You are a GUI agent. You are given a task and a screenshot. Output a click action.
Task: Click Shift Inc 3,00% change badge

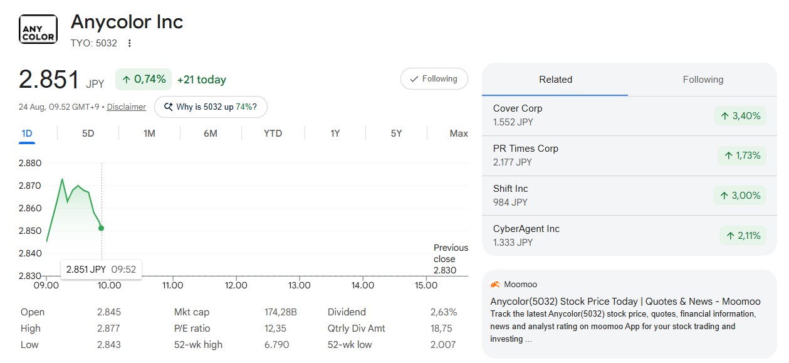coord(740,196)
